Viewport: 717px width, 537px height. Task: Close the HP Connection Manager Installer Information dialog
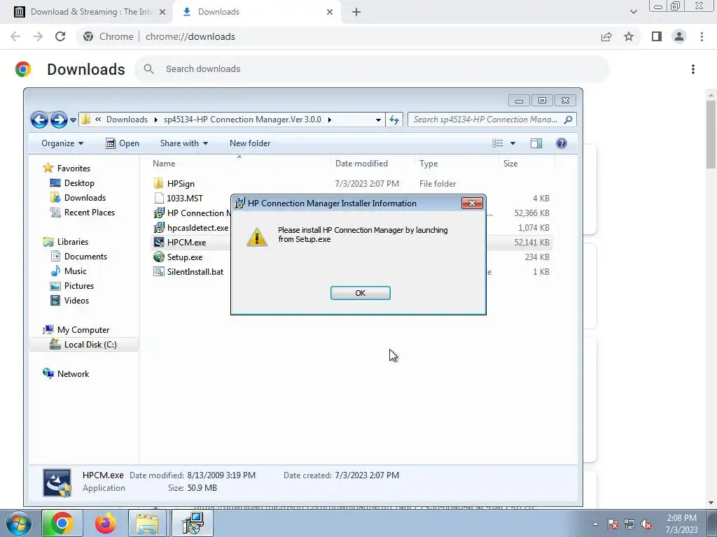(472, 203)
